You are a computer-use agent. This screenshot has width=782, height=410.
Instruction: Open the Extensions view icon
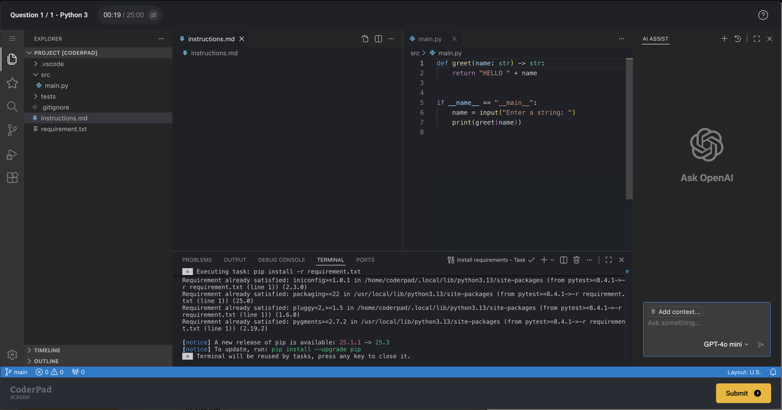coord(12,178)
